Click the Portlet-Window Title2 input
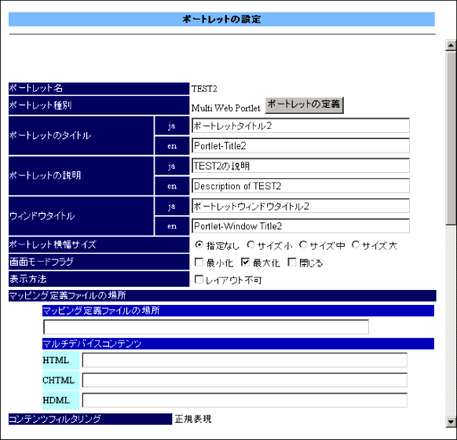The height and width of the screenshot is (440, 457). point(301,226)
